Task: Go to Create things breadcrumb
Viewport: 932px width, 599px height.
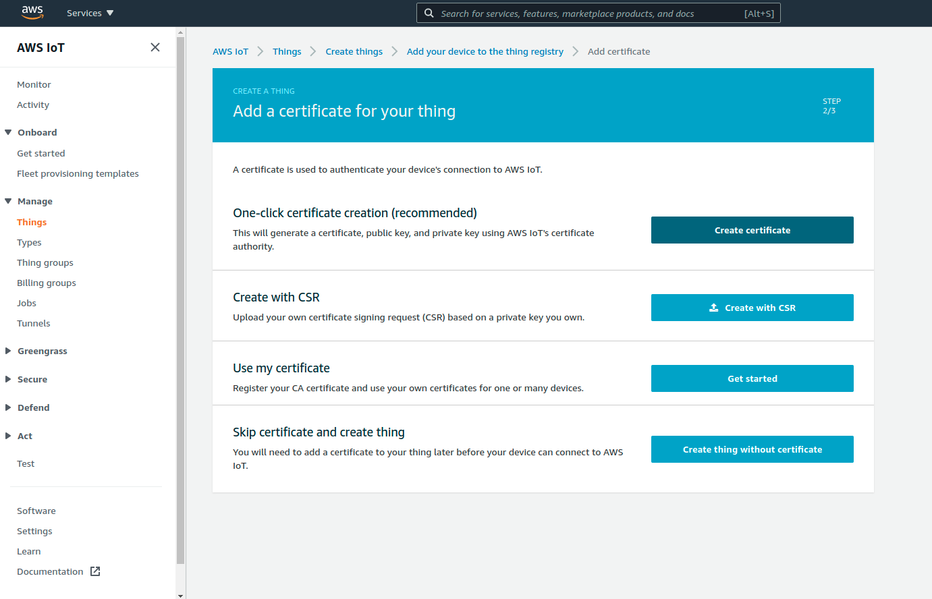Action: click(354, 51)
